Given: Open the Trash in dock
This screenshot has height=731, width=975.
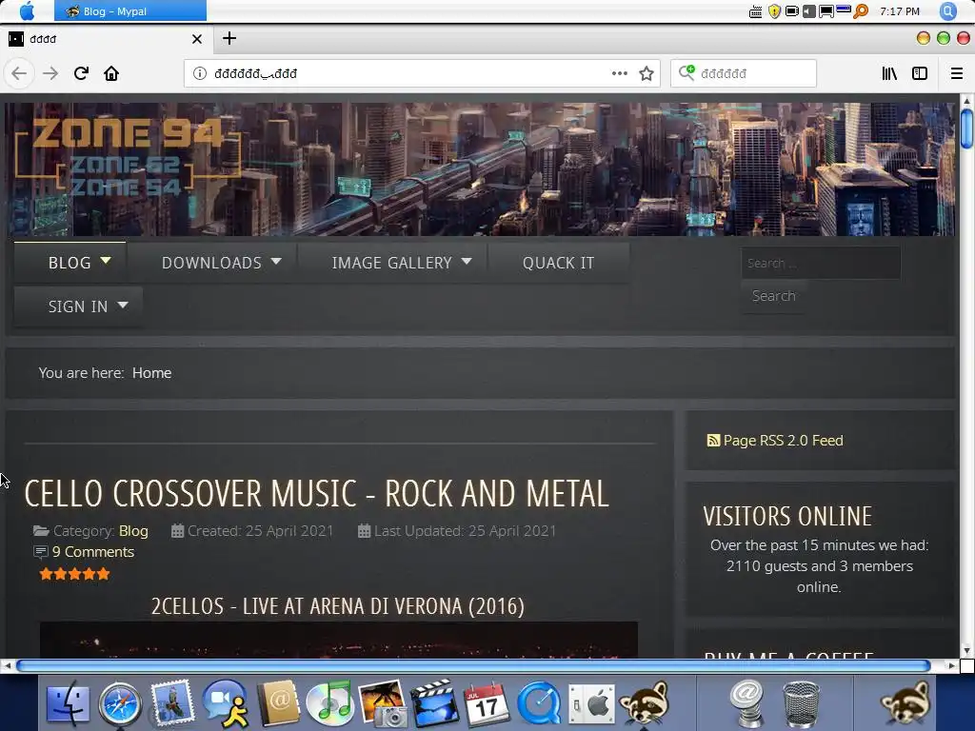Looking at the screenshot, I should pos(801,704).
